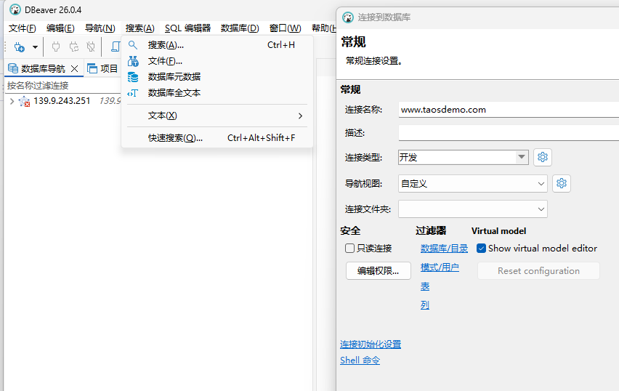This screenshot has width=619, height=391.
Task: Click the database icon beside 数据库元数据
Action: pos(133,77)
